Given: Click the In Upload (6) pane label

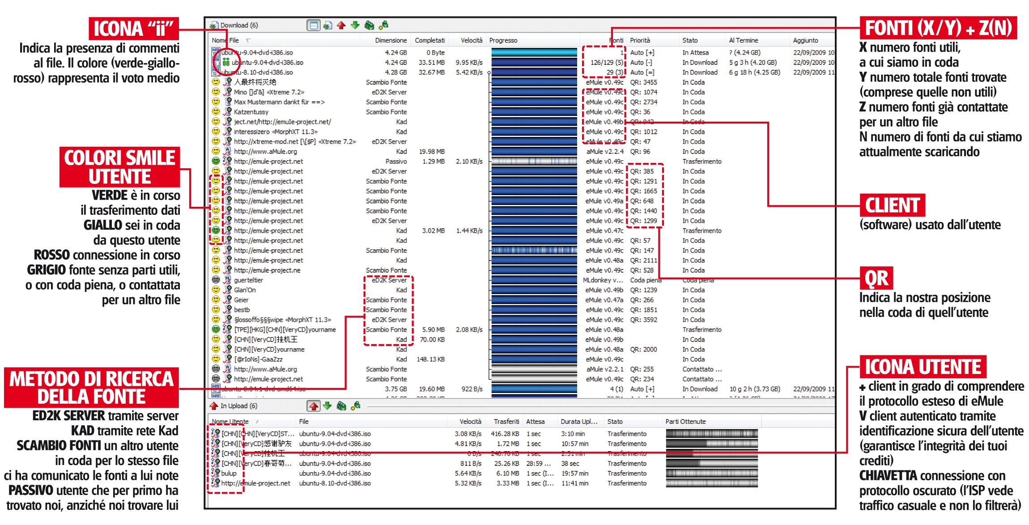Looking at the screenshot, I should (239, 406).
